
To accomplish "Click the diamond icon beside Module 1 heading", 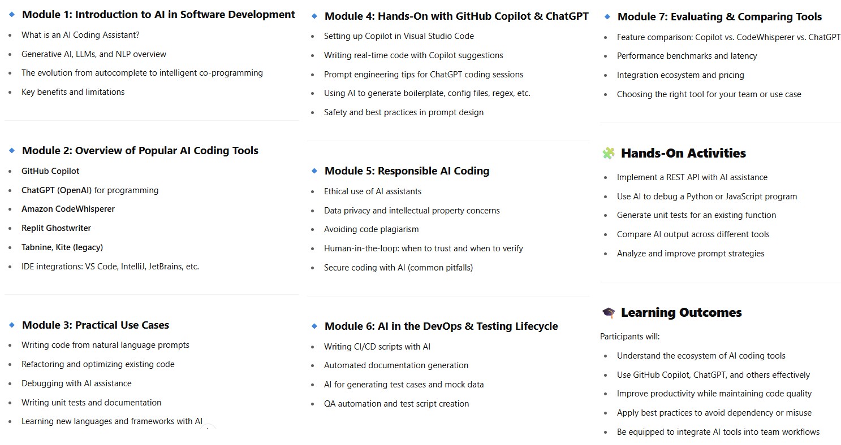I will [x=12, y=15].
